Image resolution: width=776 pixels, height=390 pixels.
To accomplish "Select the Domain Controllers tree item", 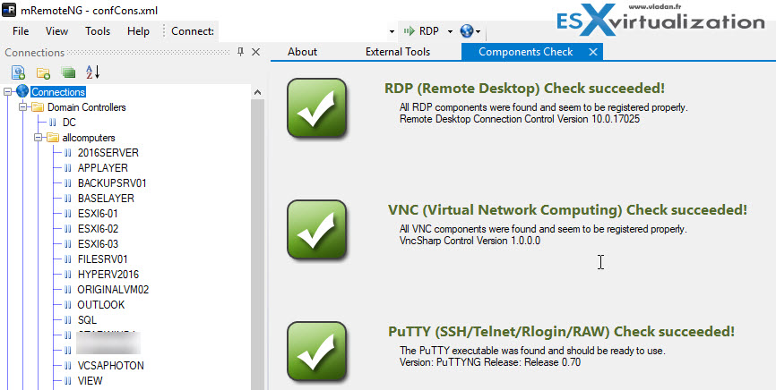I will click(87, 107).
